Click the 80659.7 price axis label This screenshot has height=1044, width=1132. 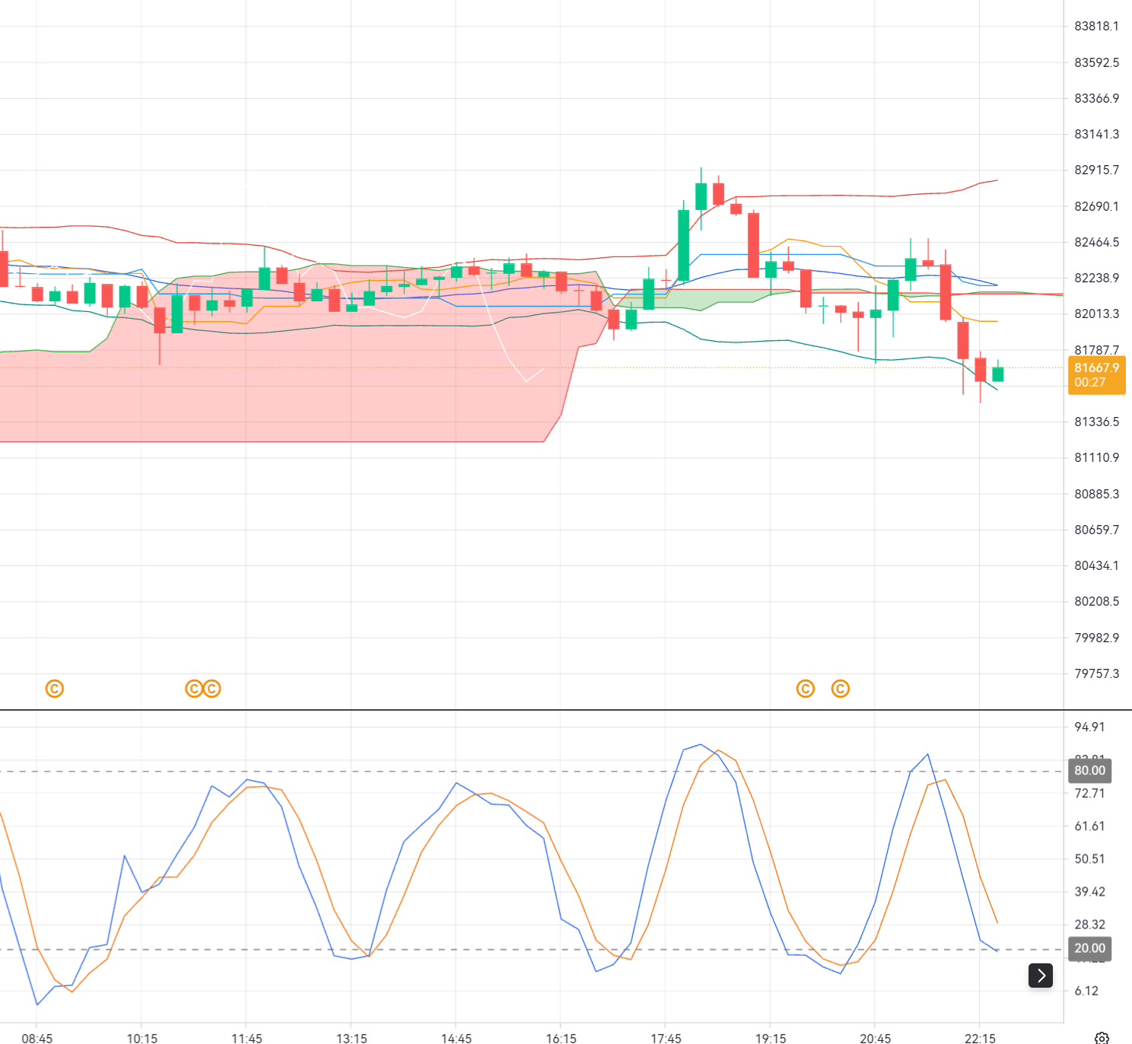click(x=1096, y=530)
